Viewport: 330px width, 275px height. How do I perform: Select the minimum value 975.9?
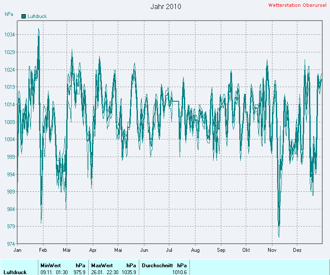pos(79,272)
